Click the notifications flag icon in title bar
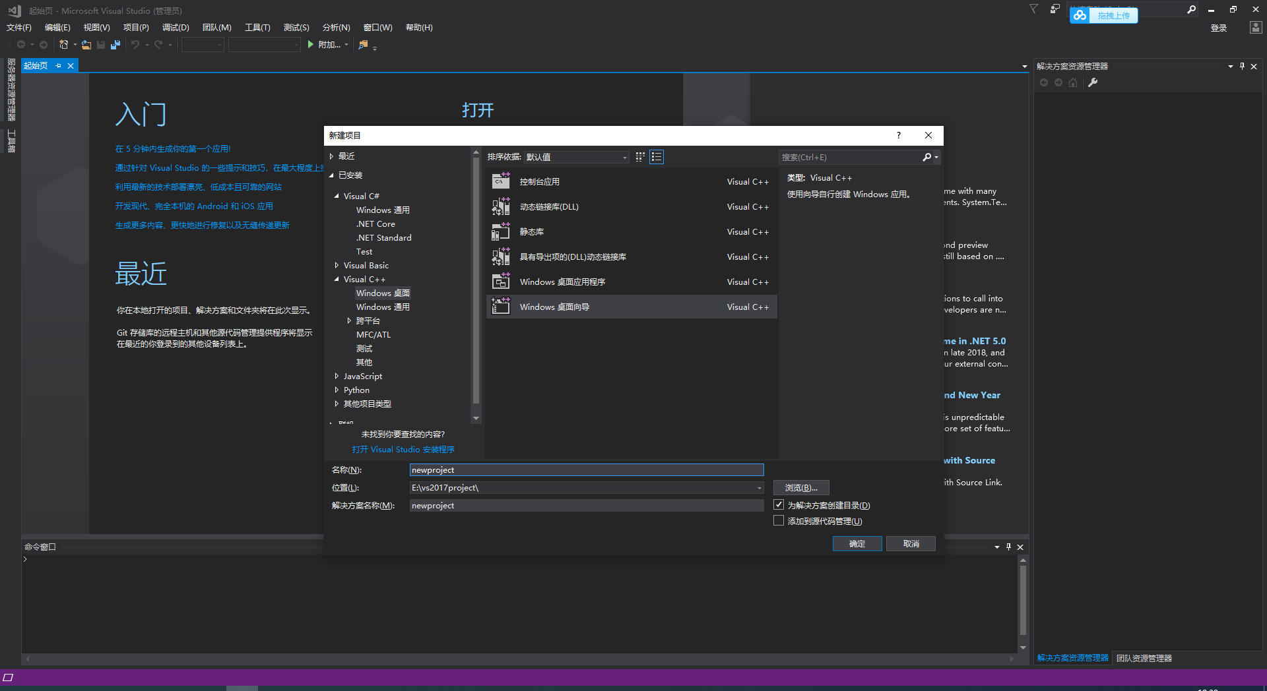Screen dimensions: 1267x691 pyautogui.click(x=1034, y=9)
